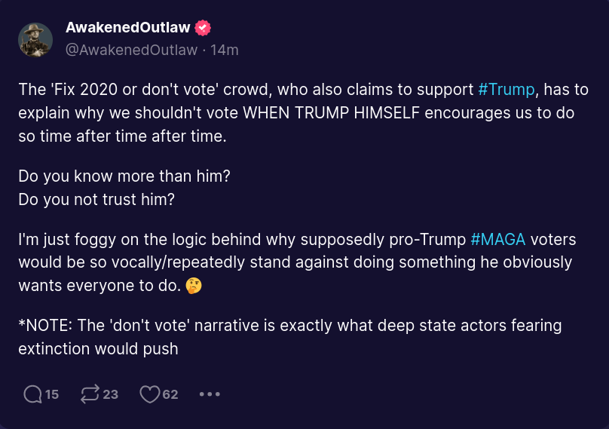The height and width of the screenshot is (429, 609).
Task: Open the post's 14m timestamp
Action: (225, 50)
